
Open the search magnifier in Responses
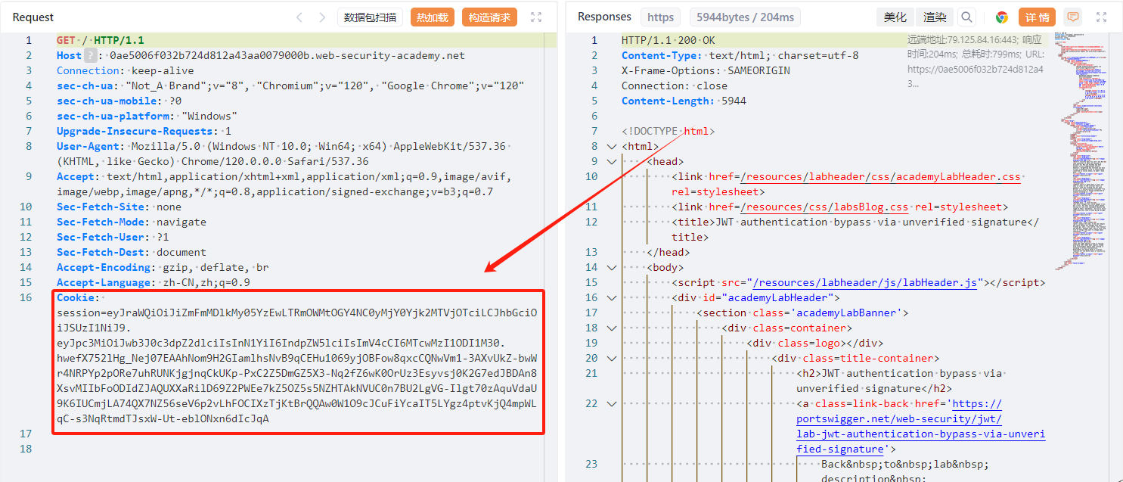click(967, 17)
